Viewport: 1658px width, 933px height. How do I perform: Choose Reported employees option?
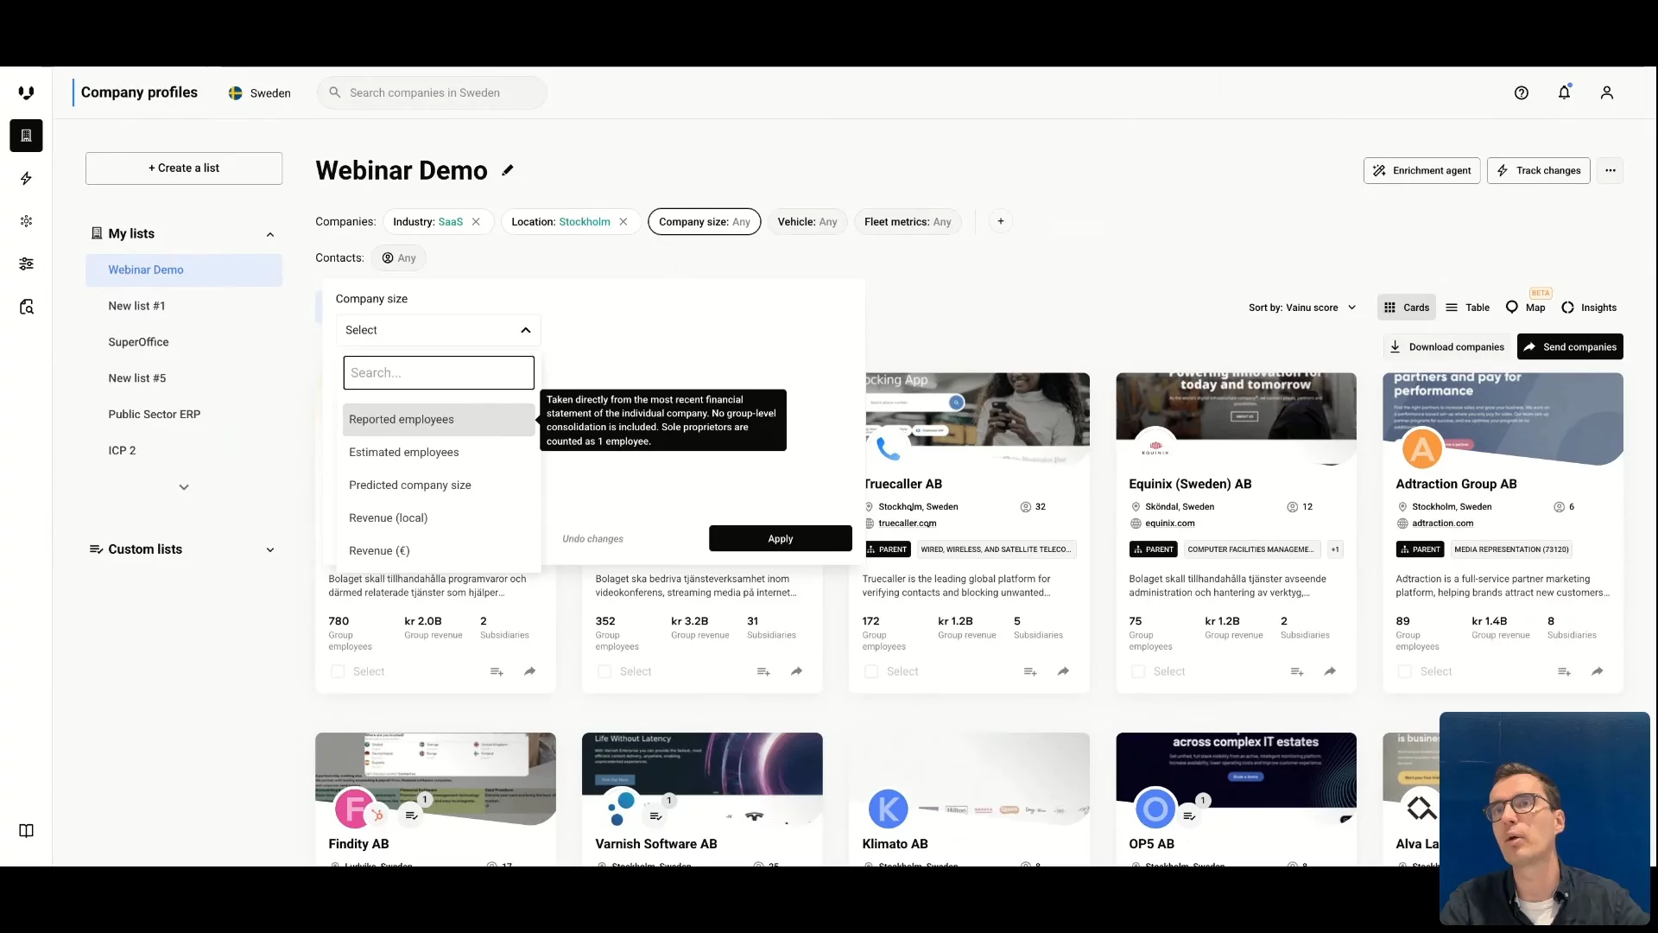click(x=439, y=420)
